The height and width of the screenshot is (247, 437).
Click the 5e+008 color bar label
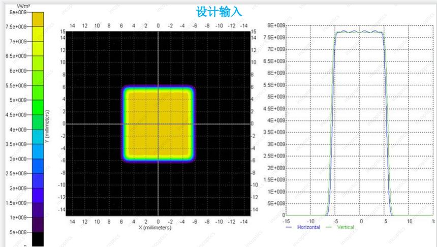(x=18, y=232)
